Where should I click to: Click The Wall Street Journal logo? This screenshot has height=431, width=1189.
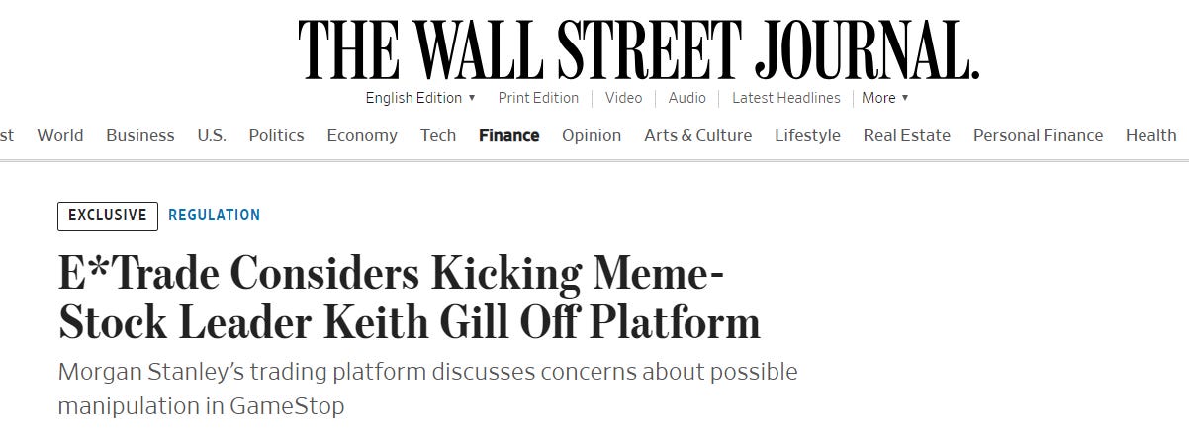coord(638,49)
